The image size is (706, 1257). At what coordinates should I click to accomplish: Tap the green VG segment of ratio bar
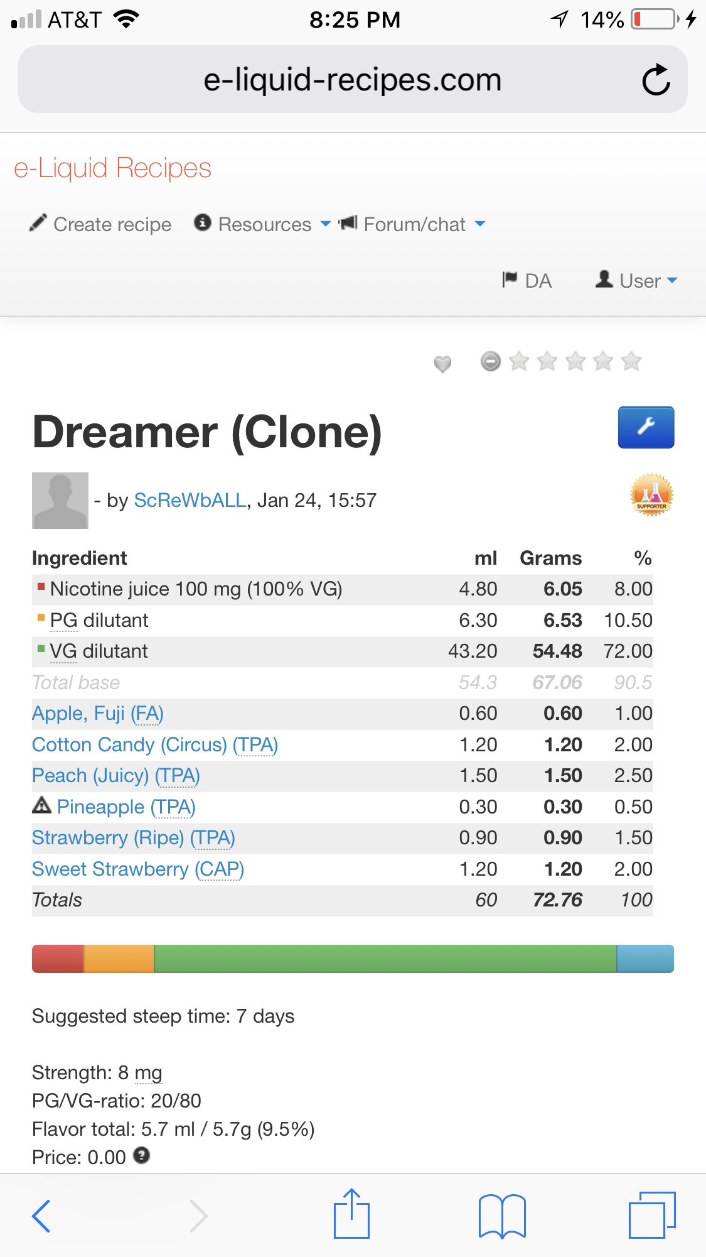click(385, 959)
